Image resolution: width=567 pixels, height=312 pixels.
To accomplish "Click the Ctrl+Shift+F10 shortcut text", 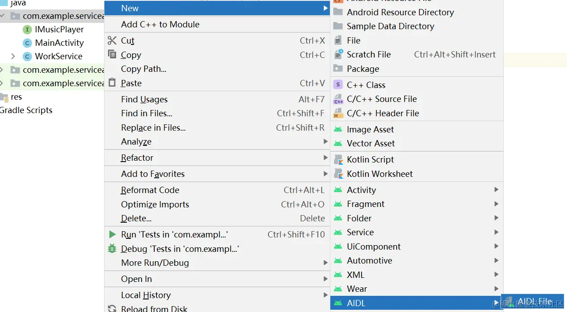I will click(296, 234).
